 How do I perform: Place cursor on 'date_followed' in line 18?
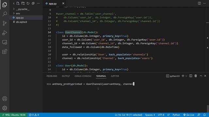pyautogui.click(x=72, y=47)
